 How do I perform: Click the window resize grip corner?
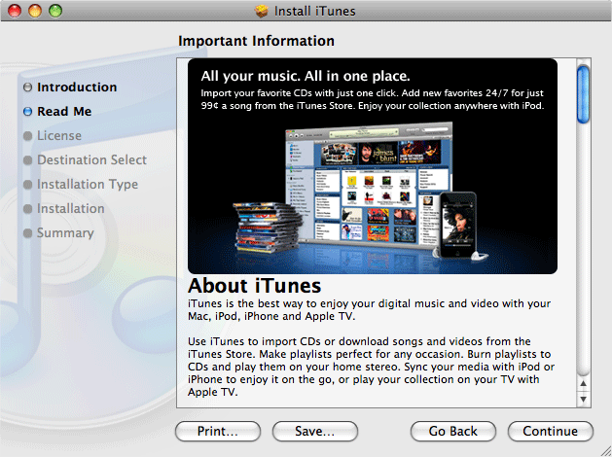point(605,450)
